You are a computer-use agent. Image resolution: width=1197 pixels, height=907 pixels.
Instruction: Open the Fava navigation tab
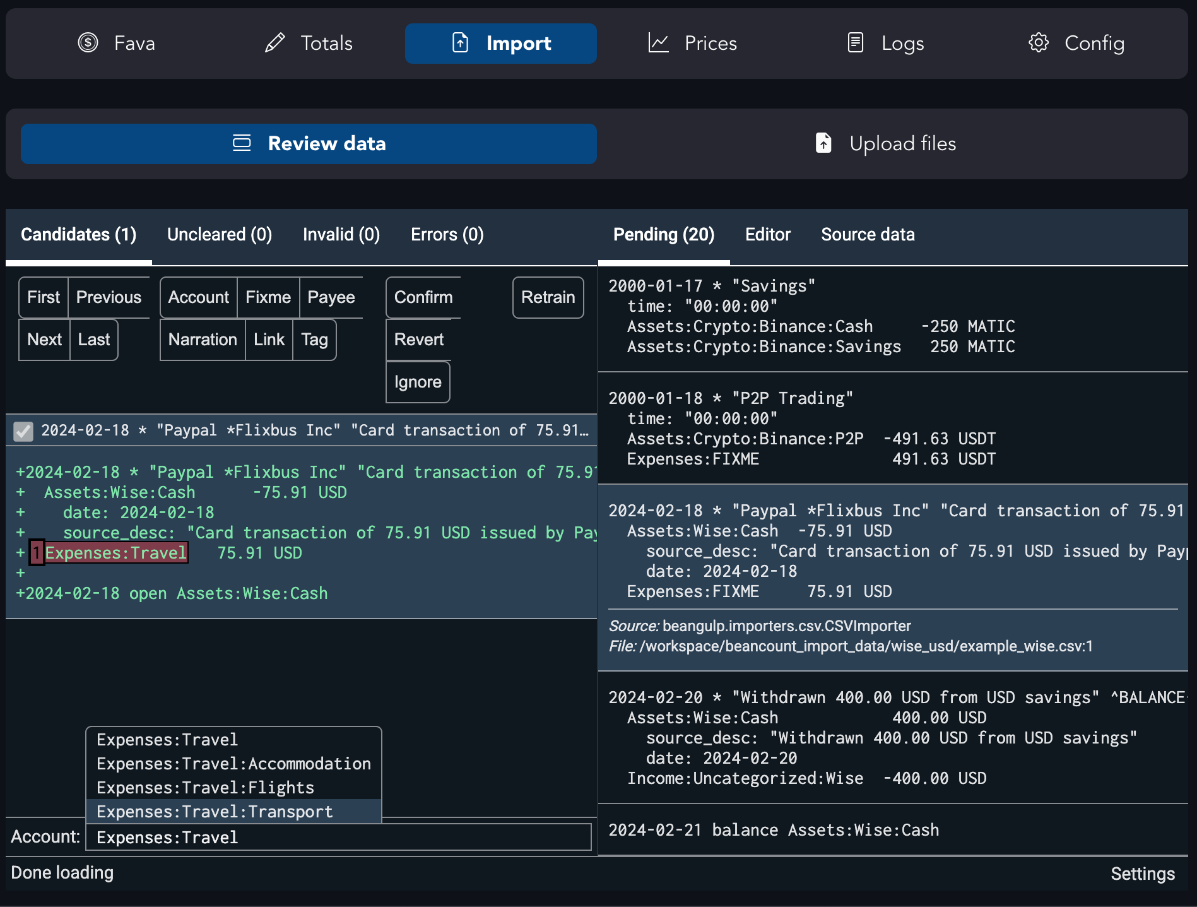tap(117, 44)
